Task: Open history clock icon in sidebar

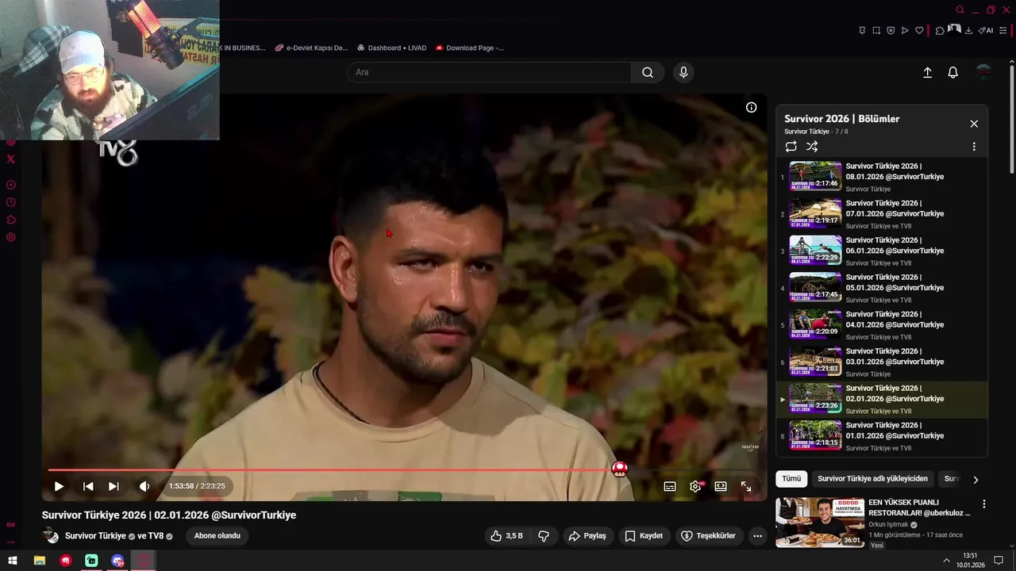Action: tap(10, 202)
